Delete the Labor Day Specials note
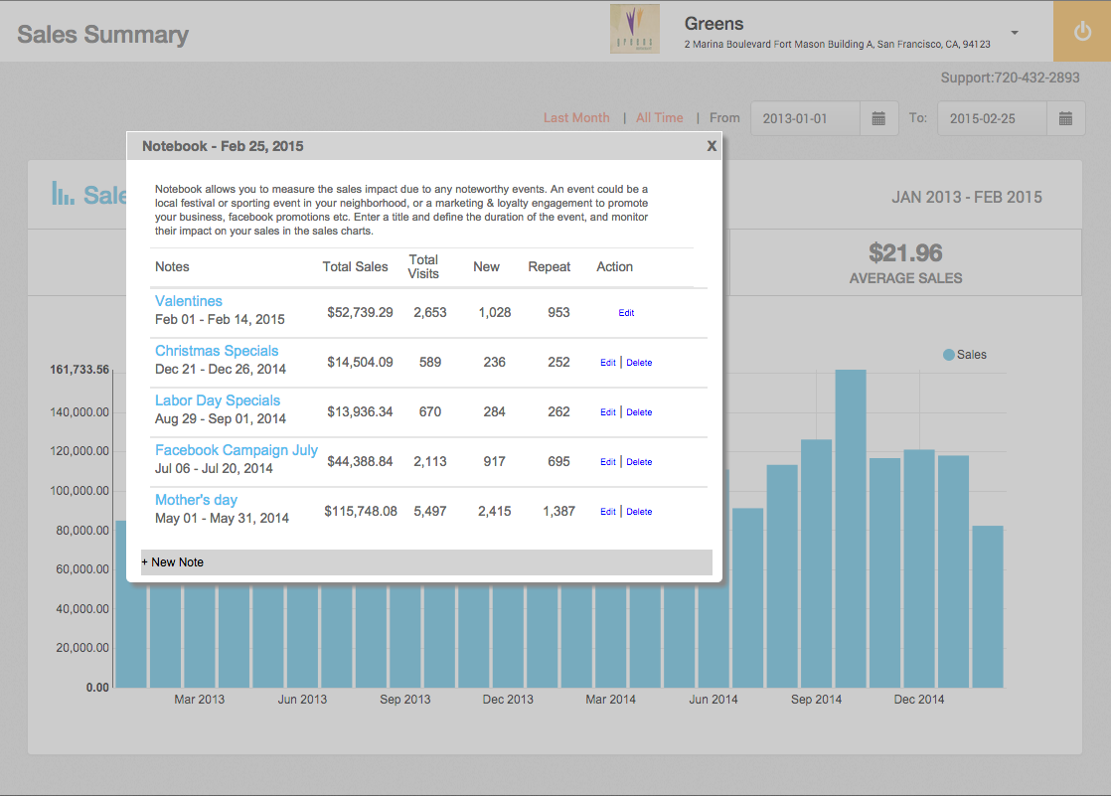 click(x=639, y=411)
